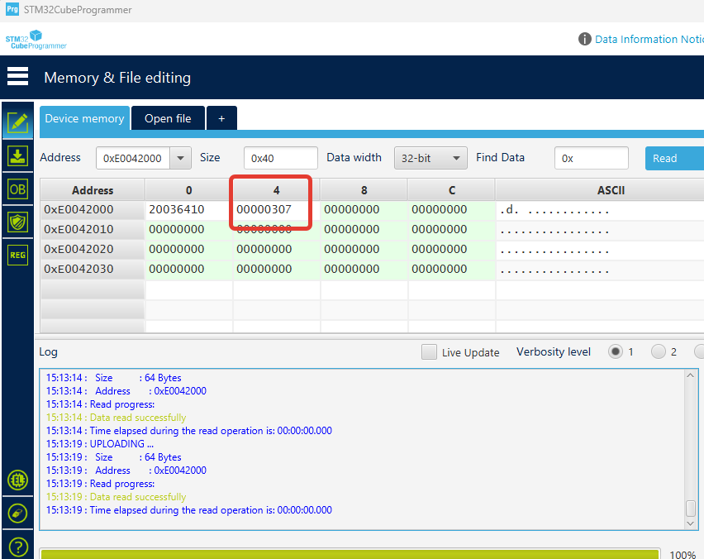Select verbosity level 1 radio button
Viewport: 704px width, 559px height.
click(x=616, y=351)
